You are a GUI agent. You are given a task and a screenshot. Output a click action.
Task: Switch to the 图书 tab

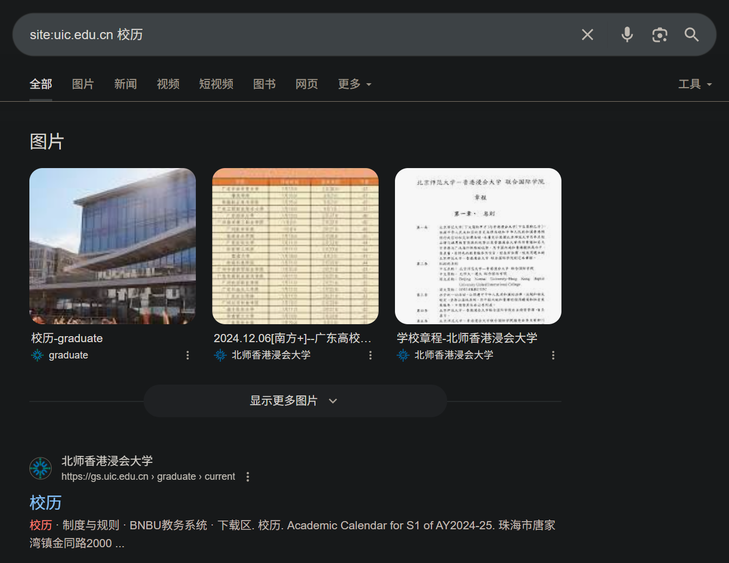click(x=264, y=84)
